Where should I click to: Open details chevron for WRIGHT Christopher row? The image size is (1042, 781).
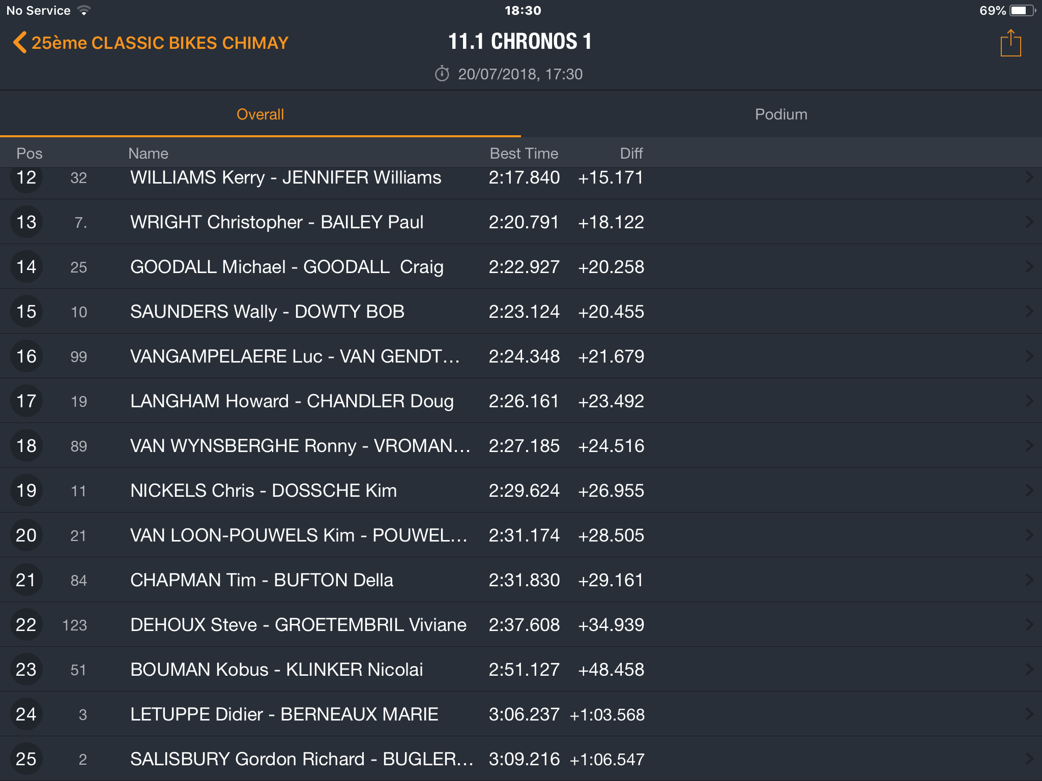(x=1029, y=222)
